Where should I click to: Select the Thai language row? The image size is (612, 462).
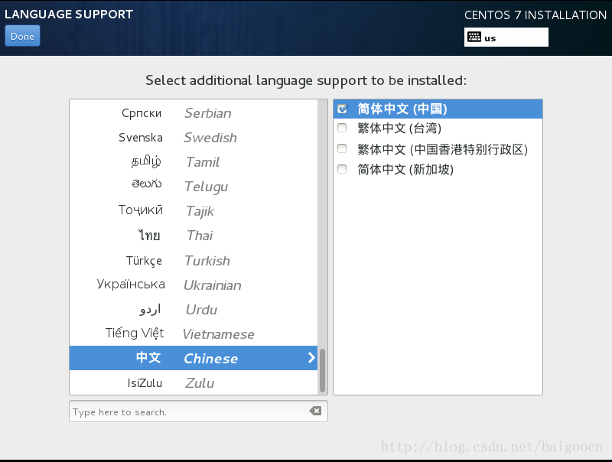[193, 236]
